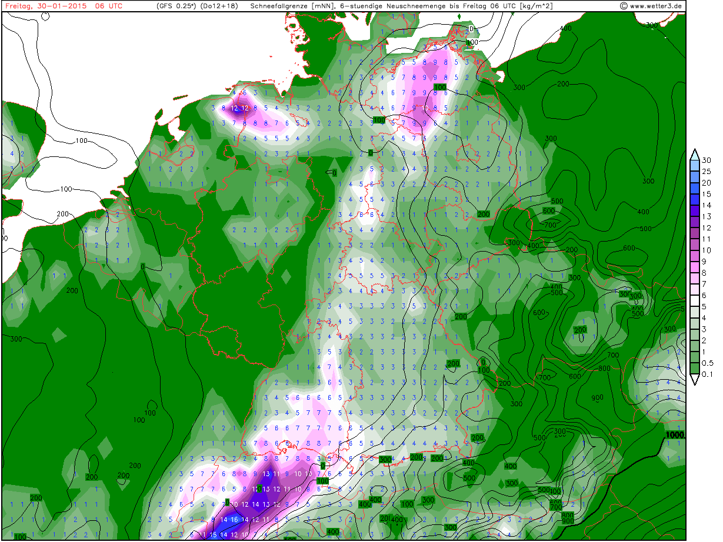Screen dimensions: 723x542
Task: Choose the green swatch between 0.1 and 0.5
Action: (x=695, y=368)
